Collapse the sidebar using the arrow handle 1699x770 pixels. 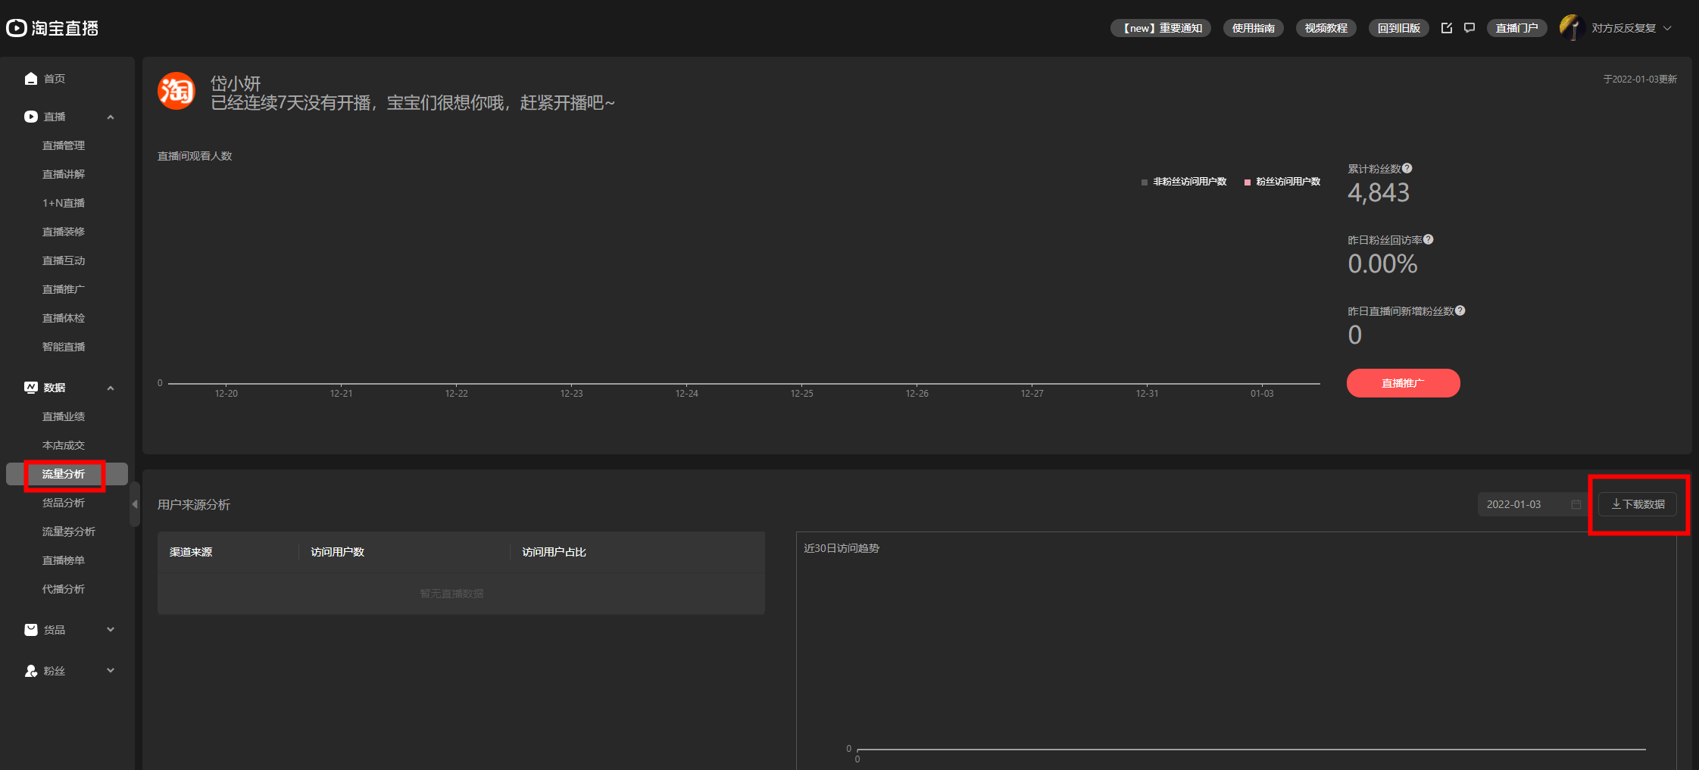point(135,504)
